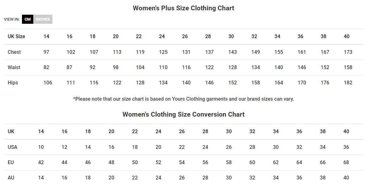The image size is (368, 186).
Task: Select the "UK Size" row header
Action: [16, 37]
